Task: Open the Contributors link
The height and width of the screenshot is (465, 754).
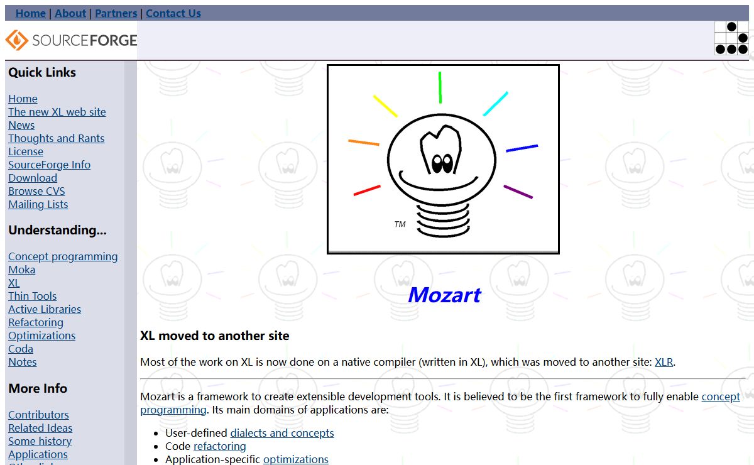Action: pos(38,415)
